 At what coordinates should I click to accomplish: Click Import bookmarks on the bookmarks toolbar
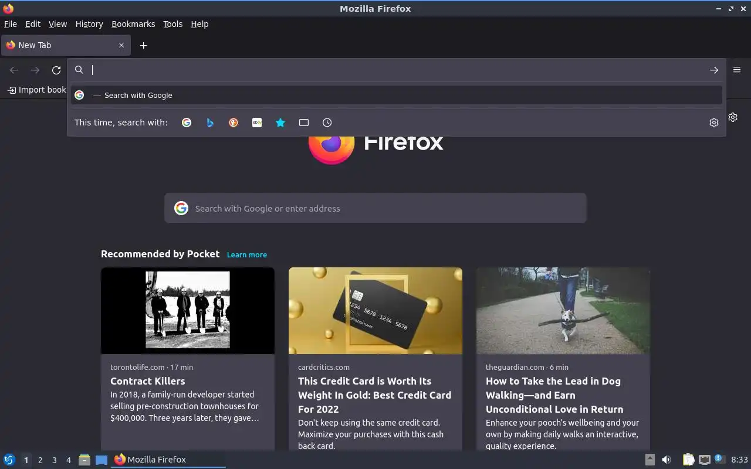(36, 90)
